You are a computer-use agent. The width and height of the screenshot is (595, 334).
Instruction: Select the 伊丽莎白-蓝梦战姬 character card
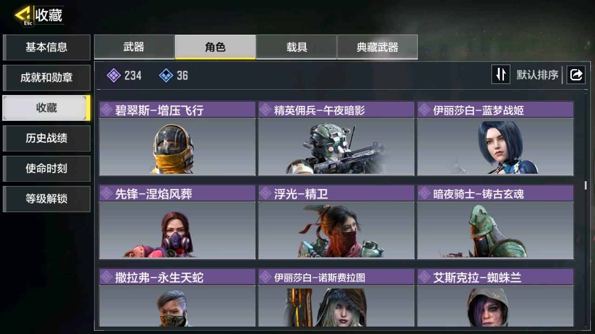click(496, 138)
